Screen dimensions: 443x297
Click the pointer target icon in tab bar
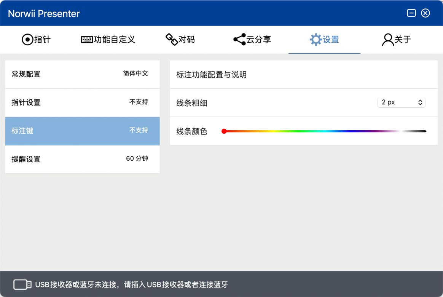(x=27, y=40)
